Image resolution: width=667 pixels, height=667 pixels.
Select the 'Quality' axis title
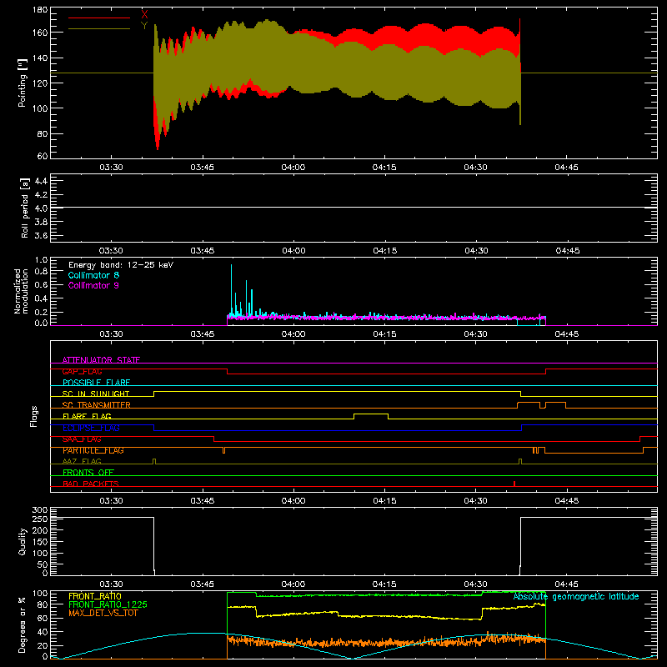[x=23, y=541]
